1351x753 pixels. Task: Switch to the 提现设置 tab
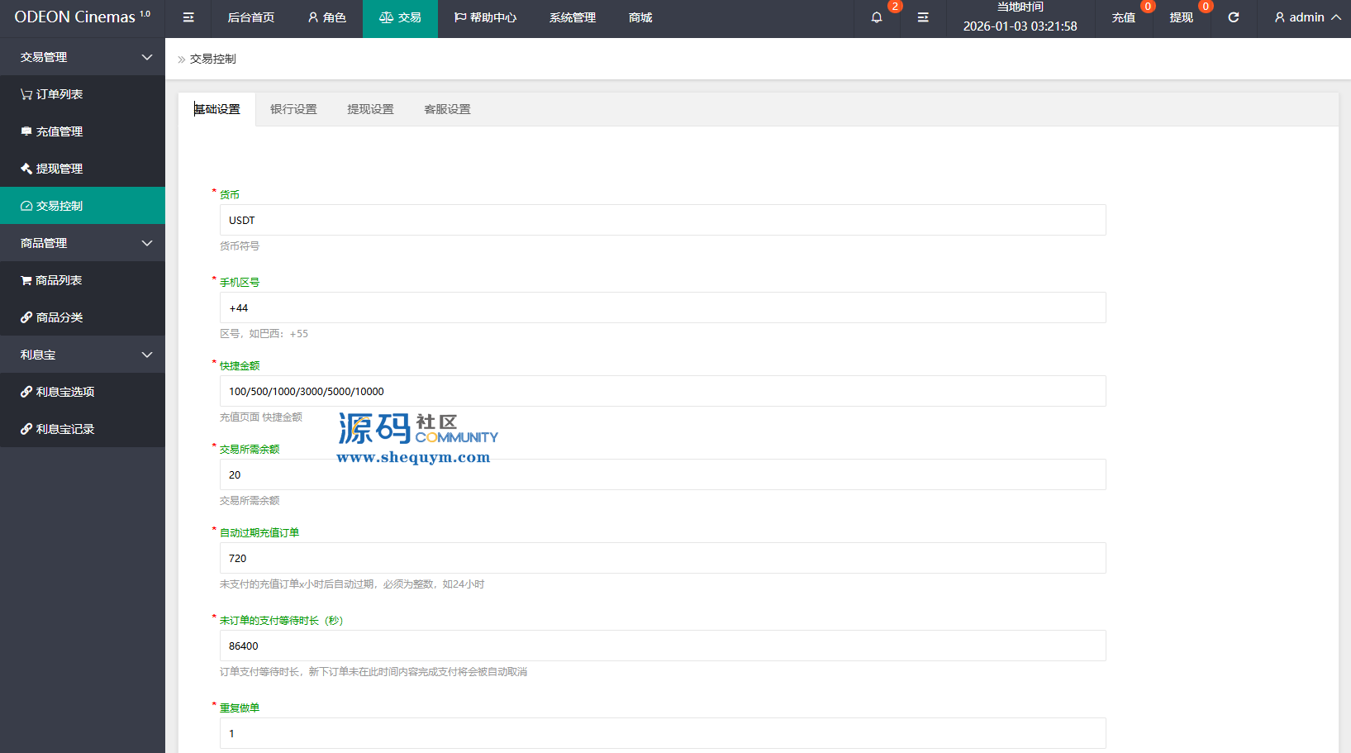[370, 109]
